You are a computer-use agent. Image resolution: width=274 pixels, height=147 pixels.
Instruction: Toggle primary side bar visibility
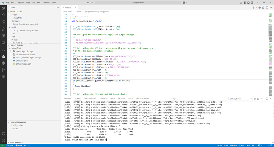(245, 2)
